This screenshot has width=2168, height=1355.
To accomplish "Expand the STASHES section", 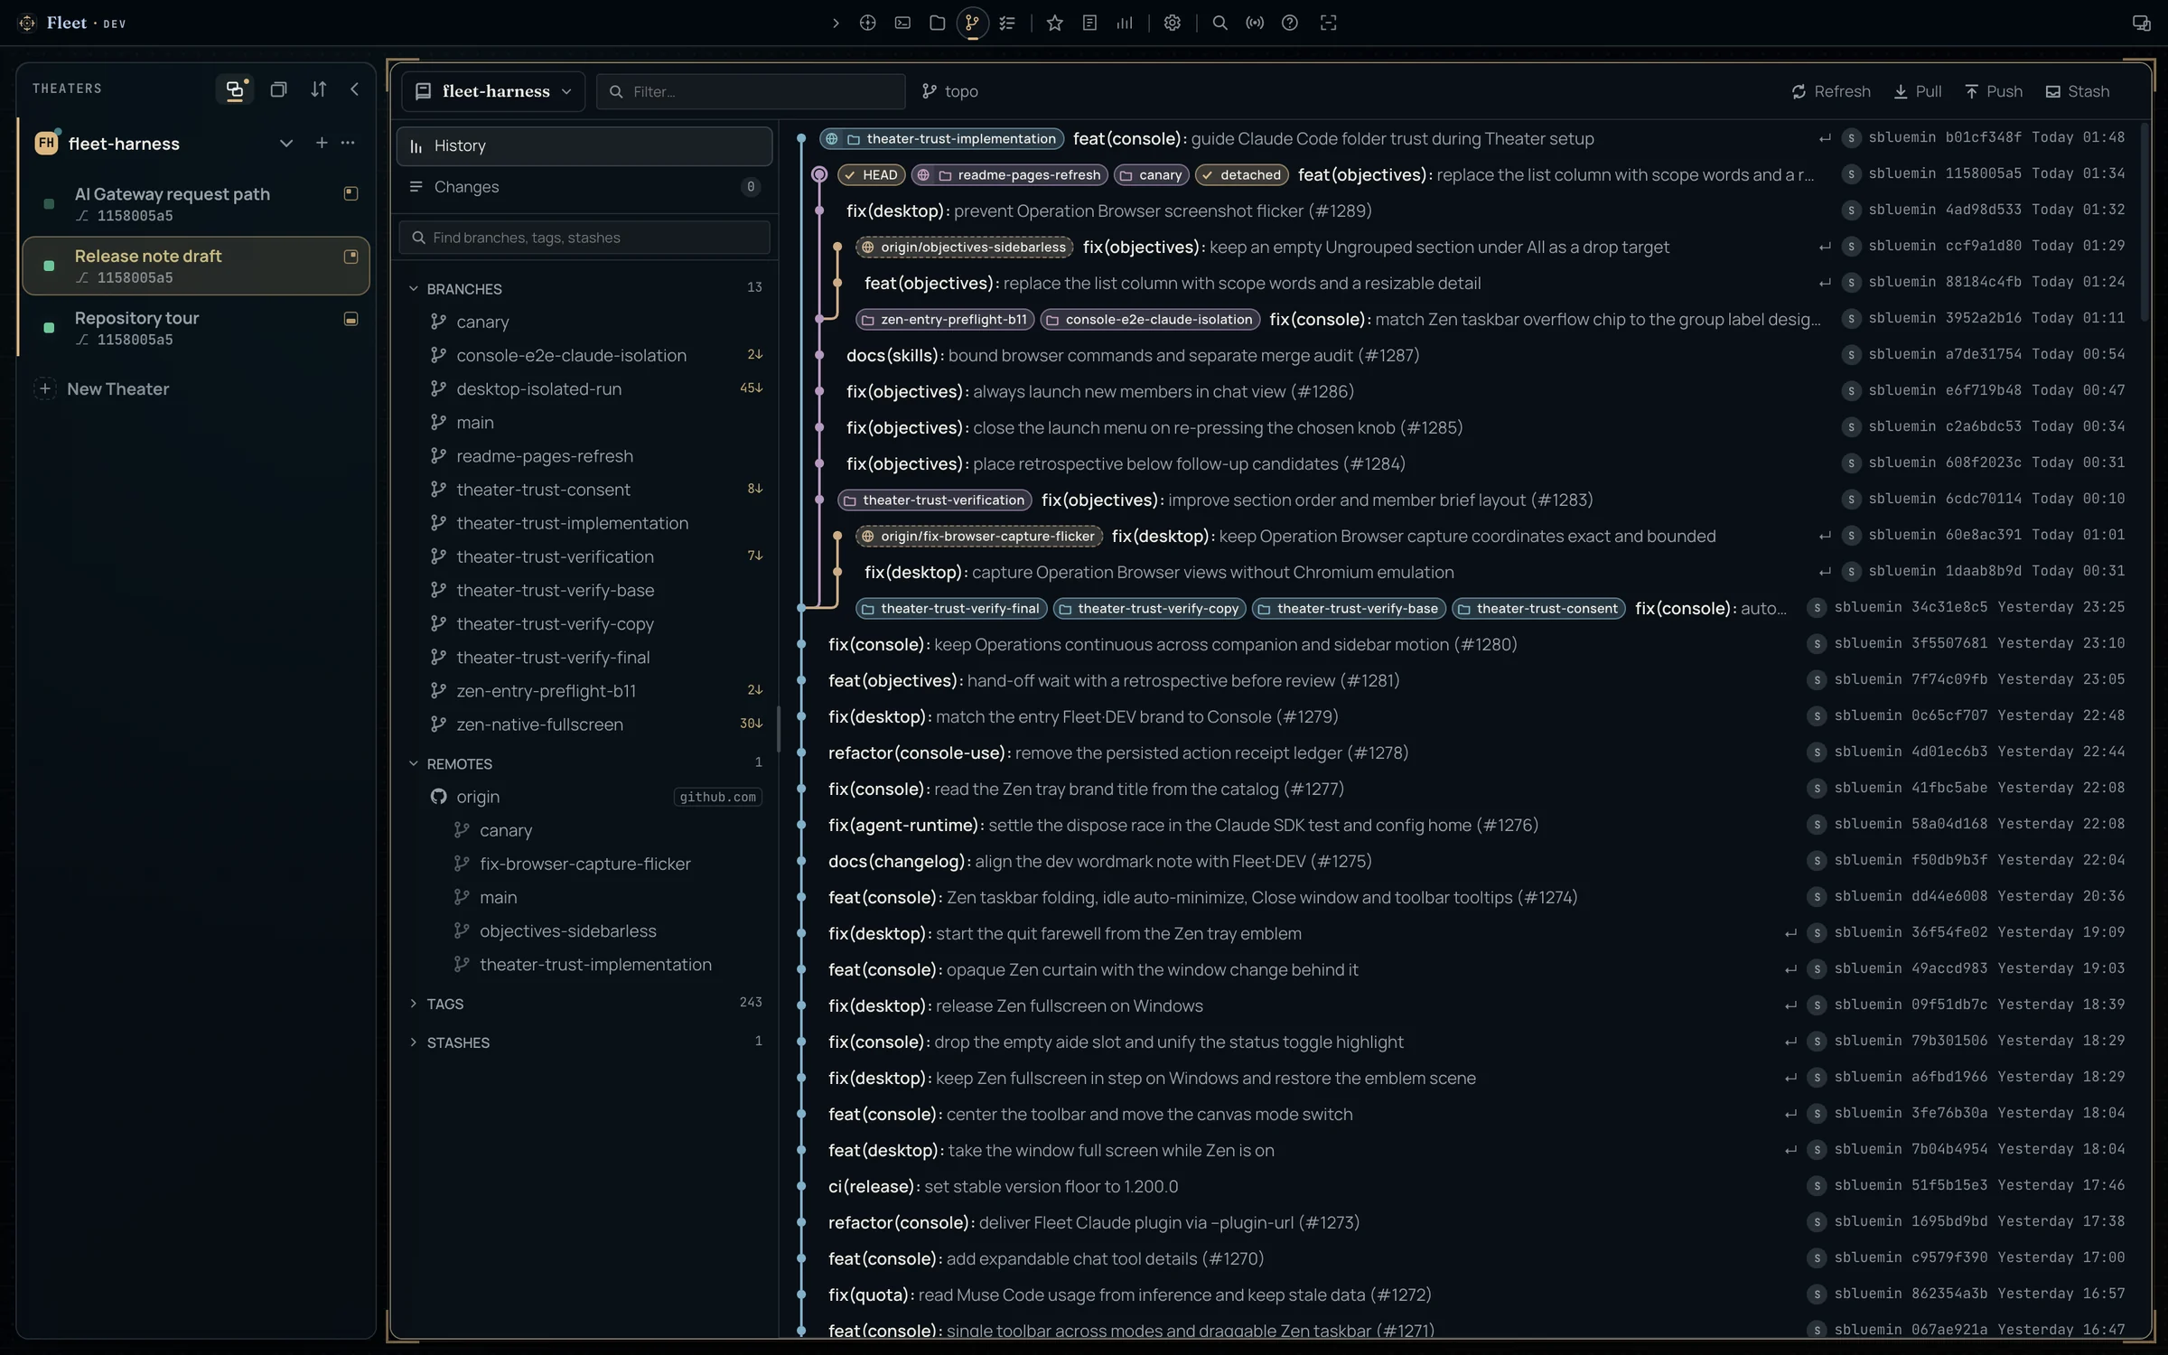I will click(414, 1042).
